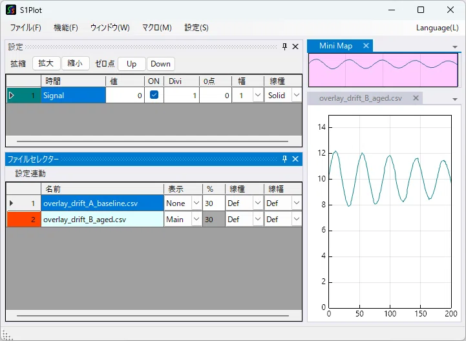The image size is (466, 341).
Task: Click the Signal row arrow indicator
Action: point(12,96)
